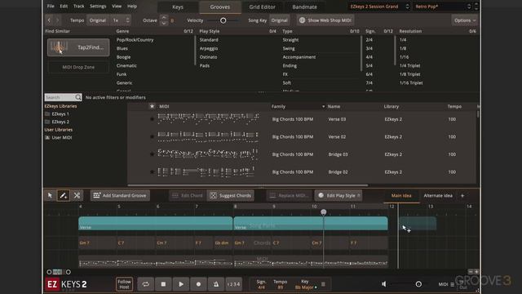Toggle the 1/16 resolution filter
Viewport: 522px width, 294px height.
[x=404, y=57]
